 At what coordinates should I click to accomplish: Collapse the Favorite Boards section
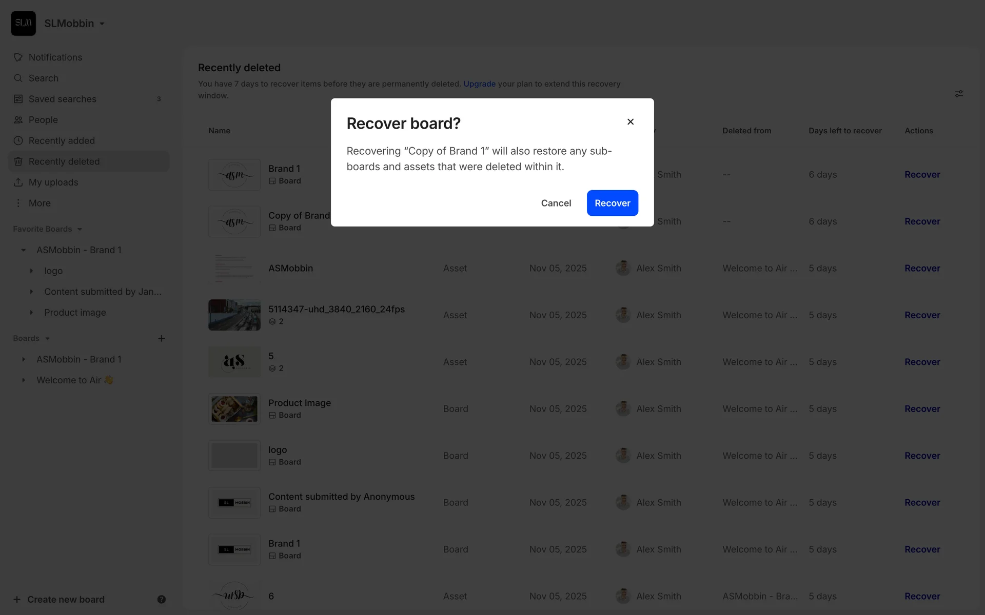tap(80, 229)
